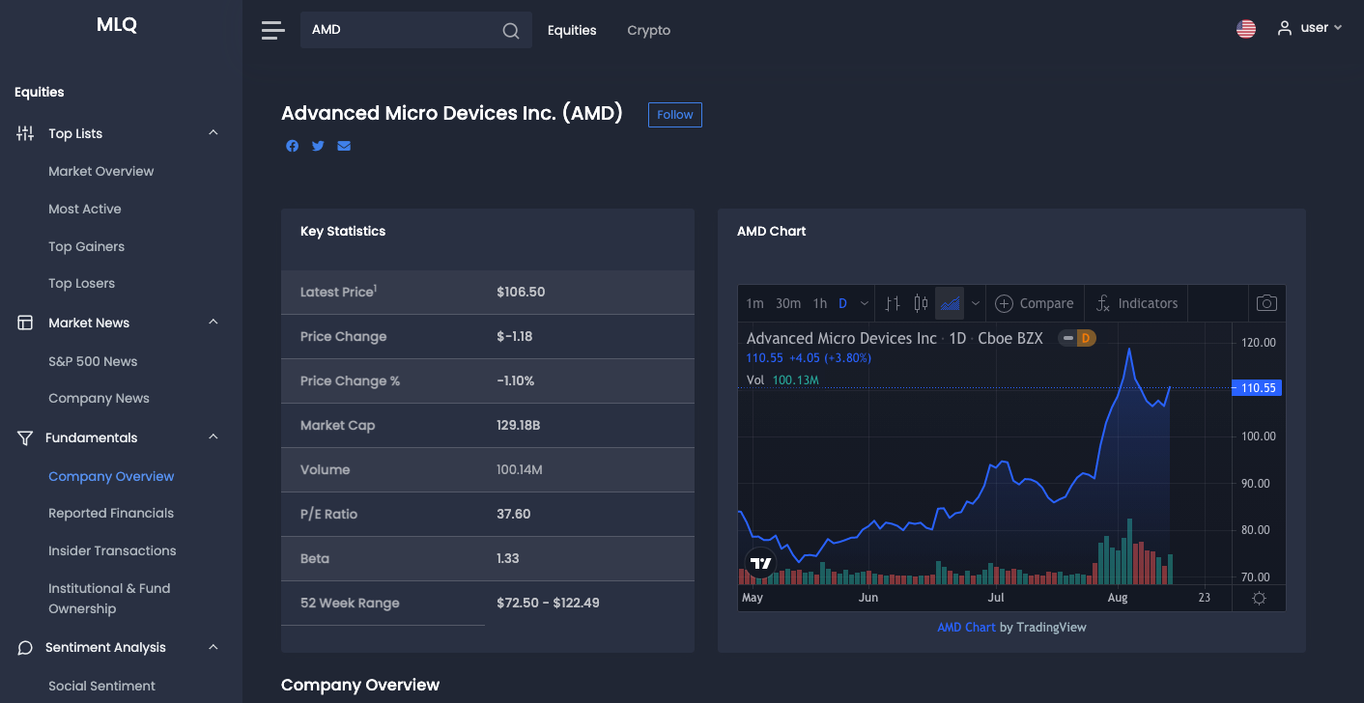Image resolution: width=1364 pixels, height=703 pixels.
Task: Select the D daily chart interval
Action: pos(842,303)
